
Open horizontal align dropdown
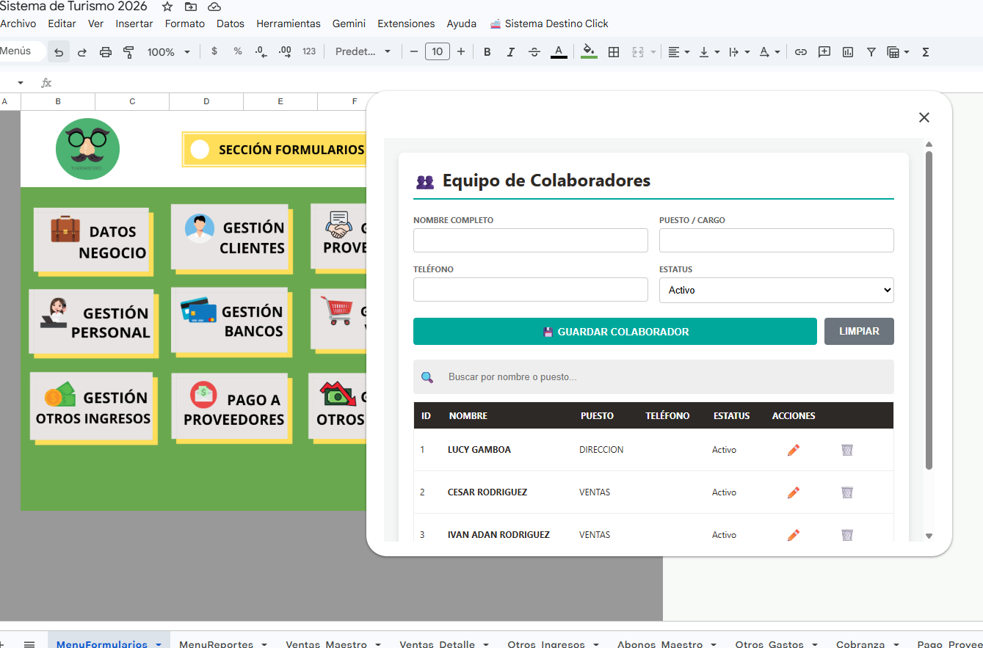point(679,52)
